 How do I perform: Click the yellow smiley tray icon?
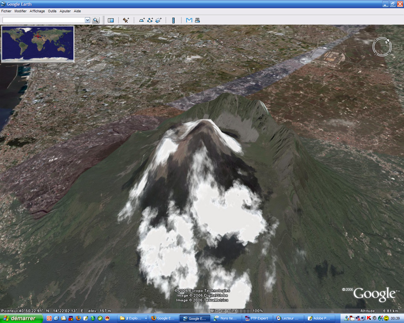[x=386, y=318]
